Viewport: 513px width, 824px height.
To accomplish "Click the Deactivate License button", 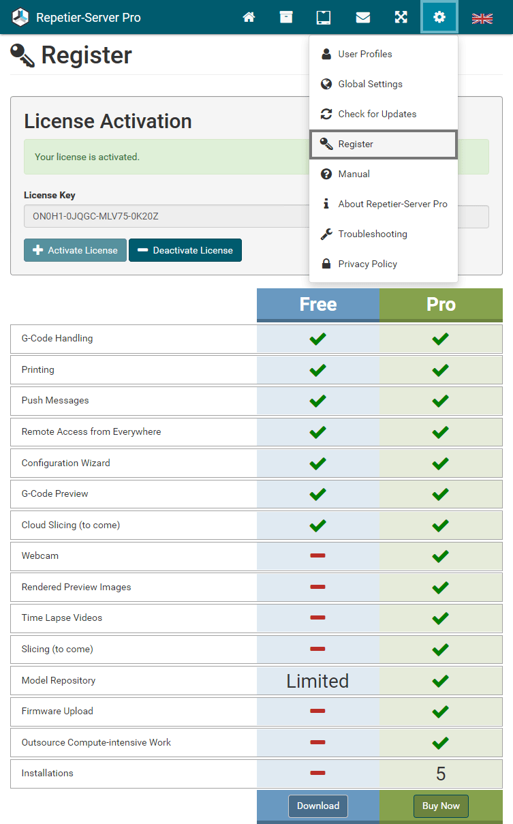I will [185, 250].
